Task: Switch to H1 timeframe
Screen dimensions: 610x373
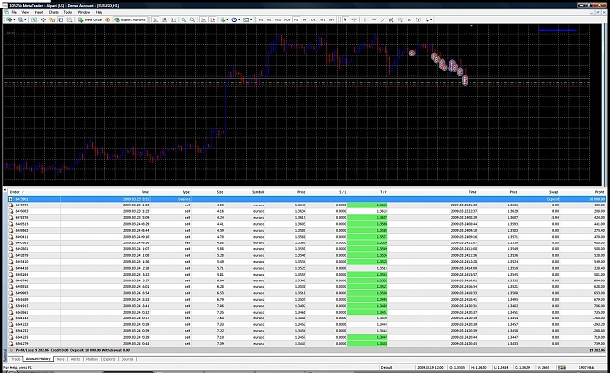Action: [296, 19]
